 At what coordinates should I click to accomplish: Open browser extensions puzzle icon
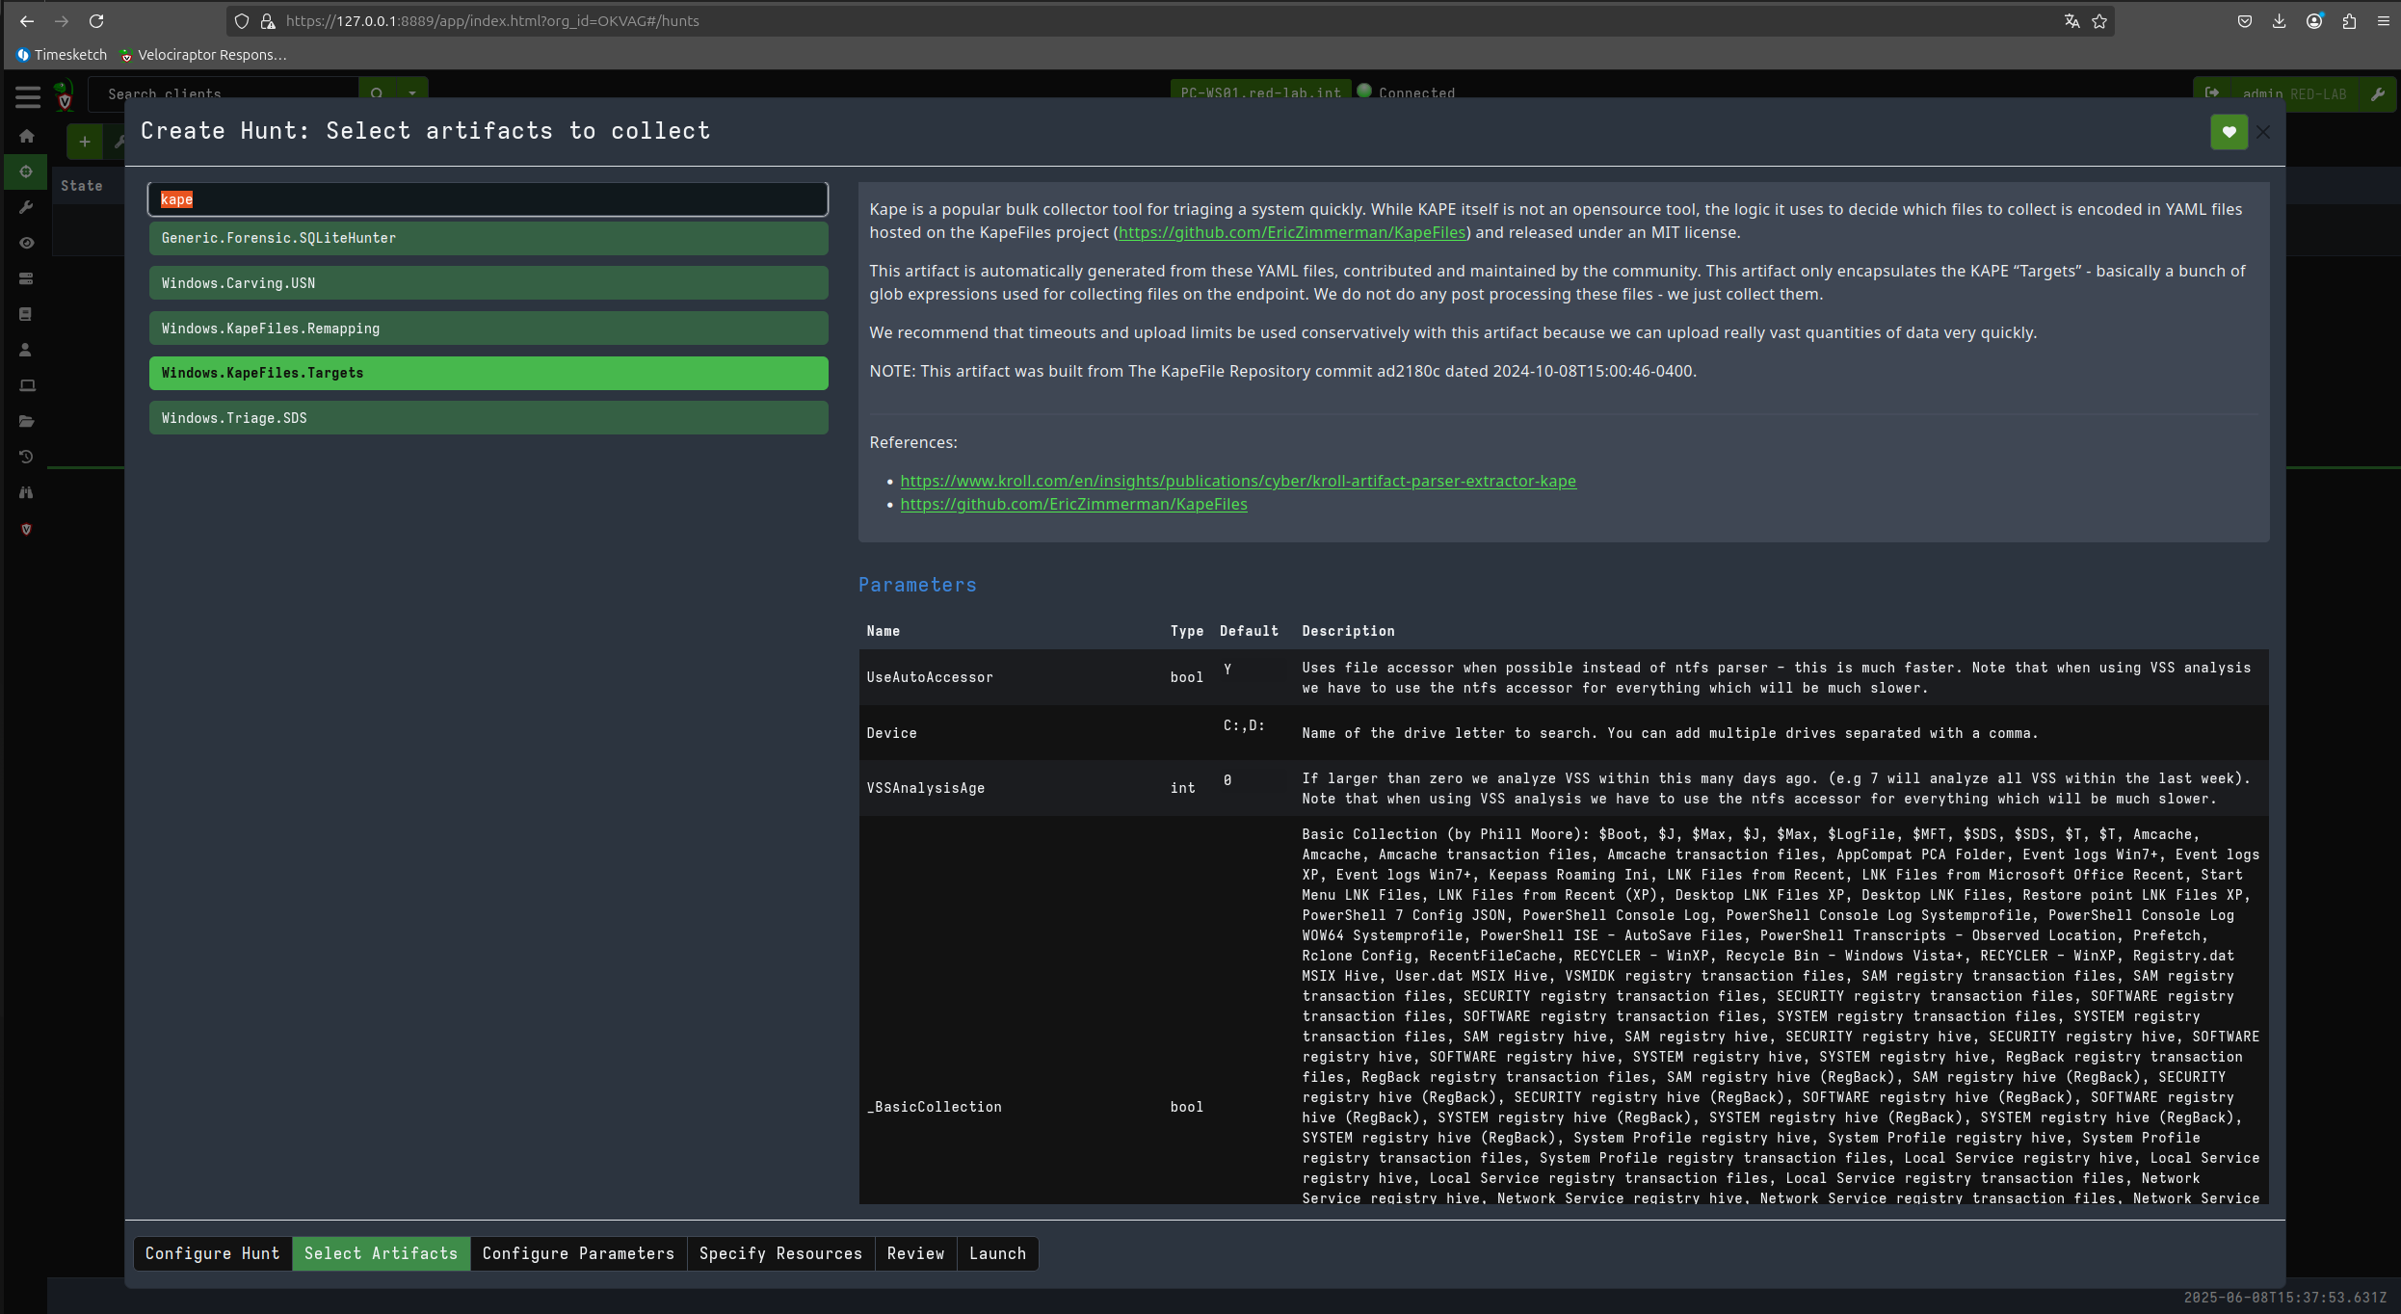(2349, 21)
